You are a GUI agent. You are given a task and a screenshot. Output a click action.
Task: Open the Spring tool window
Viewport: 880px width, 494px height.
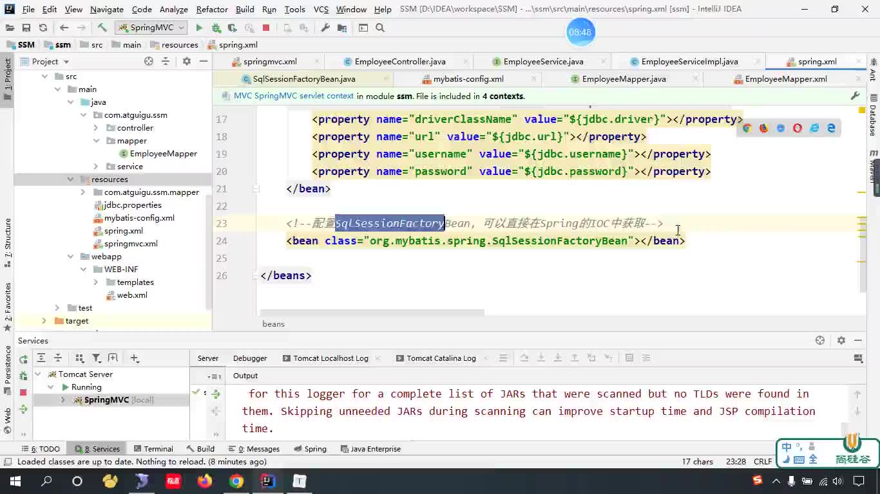pos(310,449)
